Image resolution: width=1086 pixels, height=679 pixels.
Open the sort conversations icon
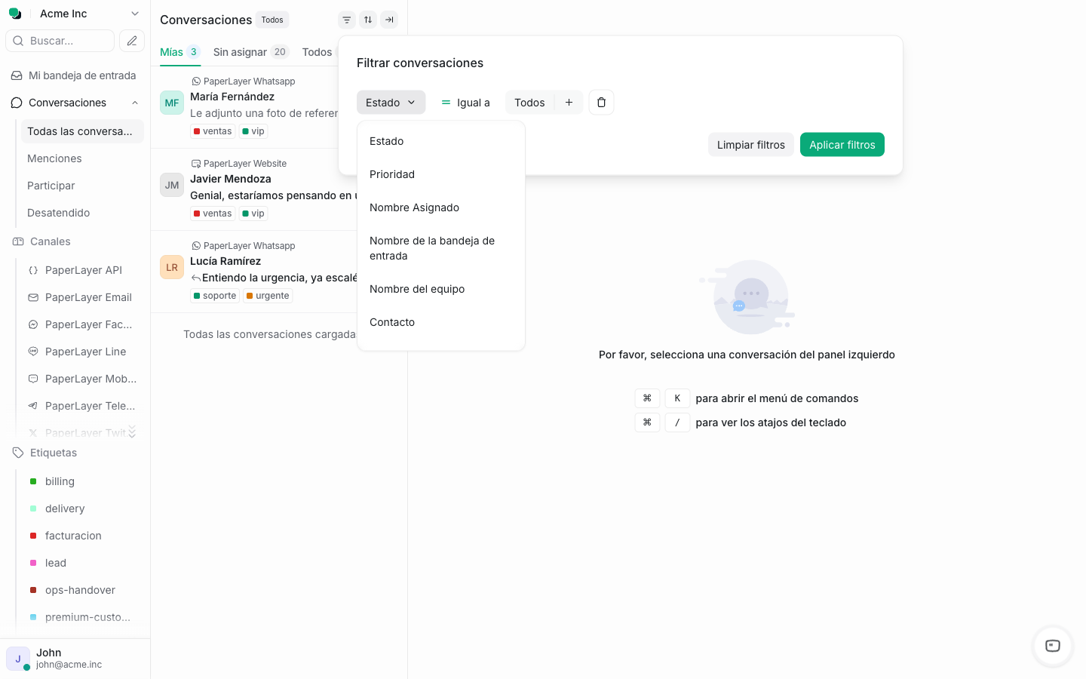click(368, 20)
